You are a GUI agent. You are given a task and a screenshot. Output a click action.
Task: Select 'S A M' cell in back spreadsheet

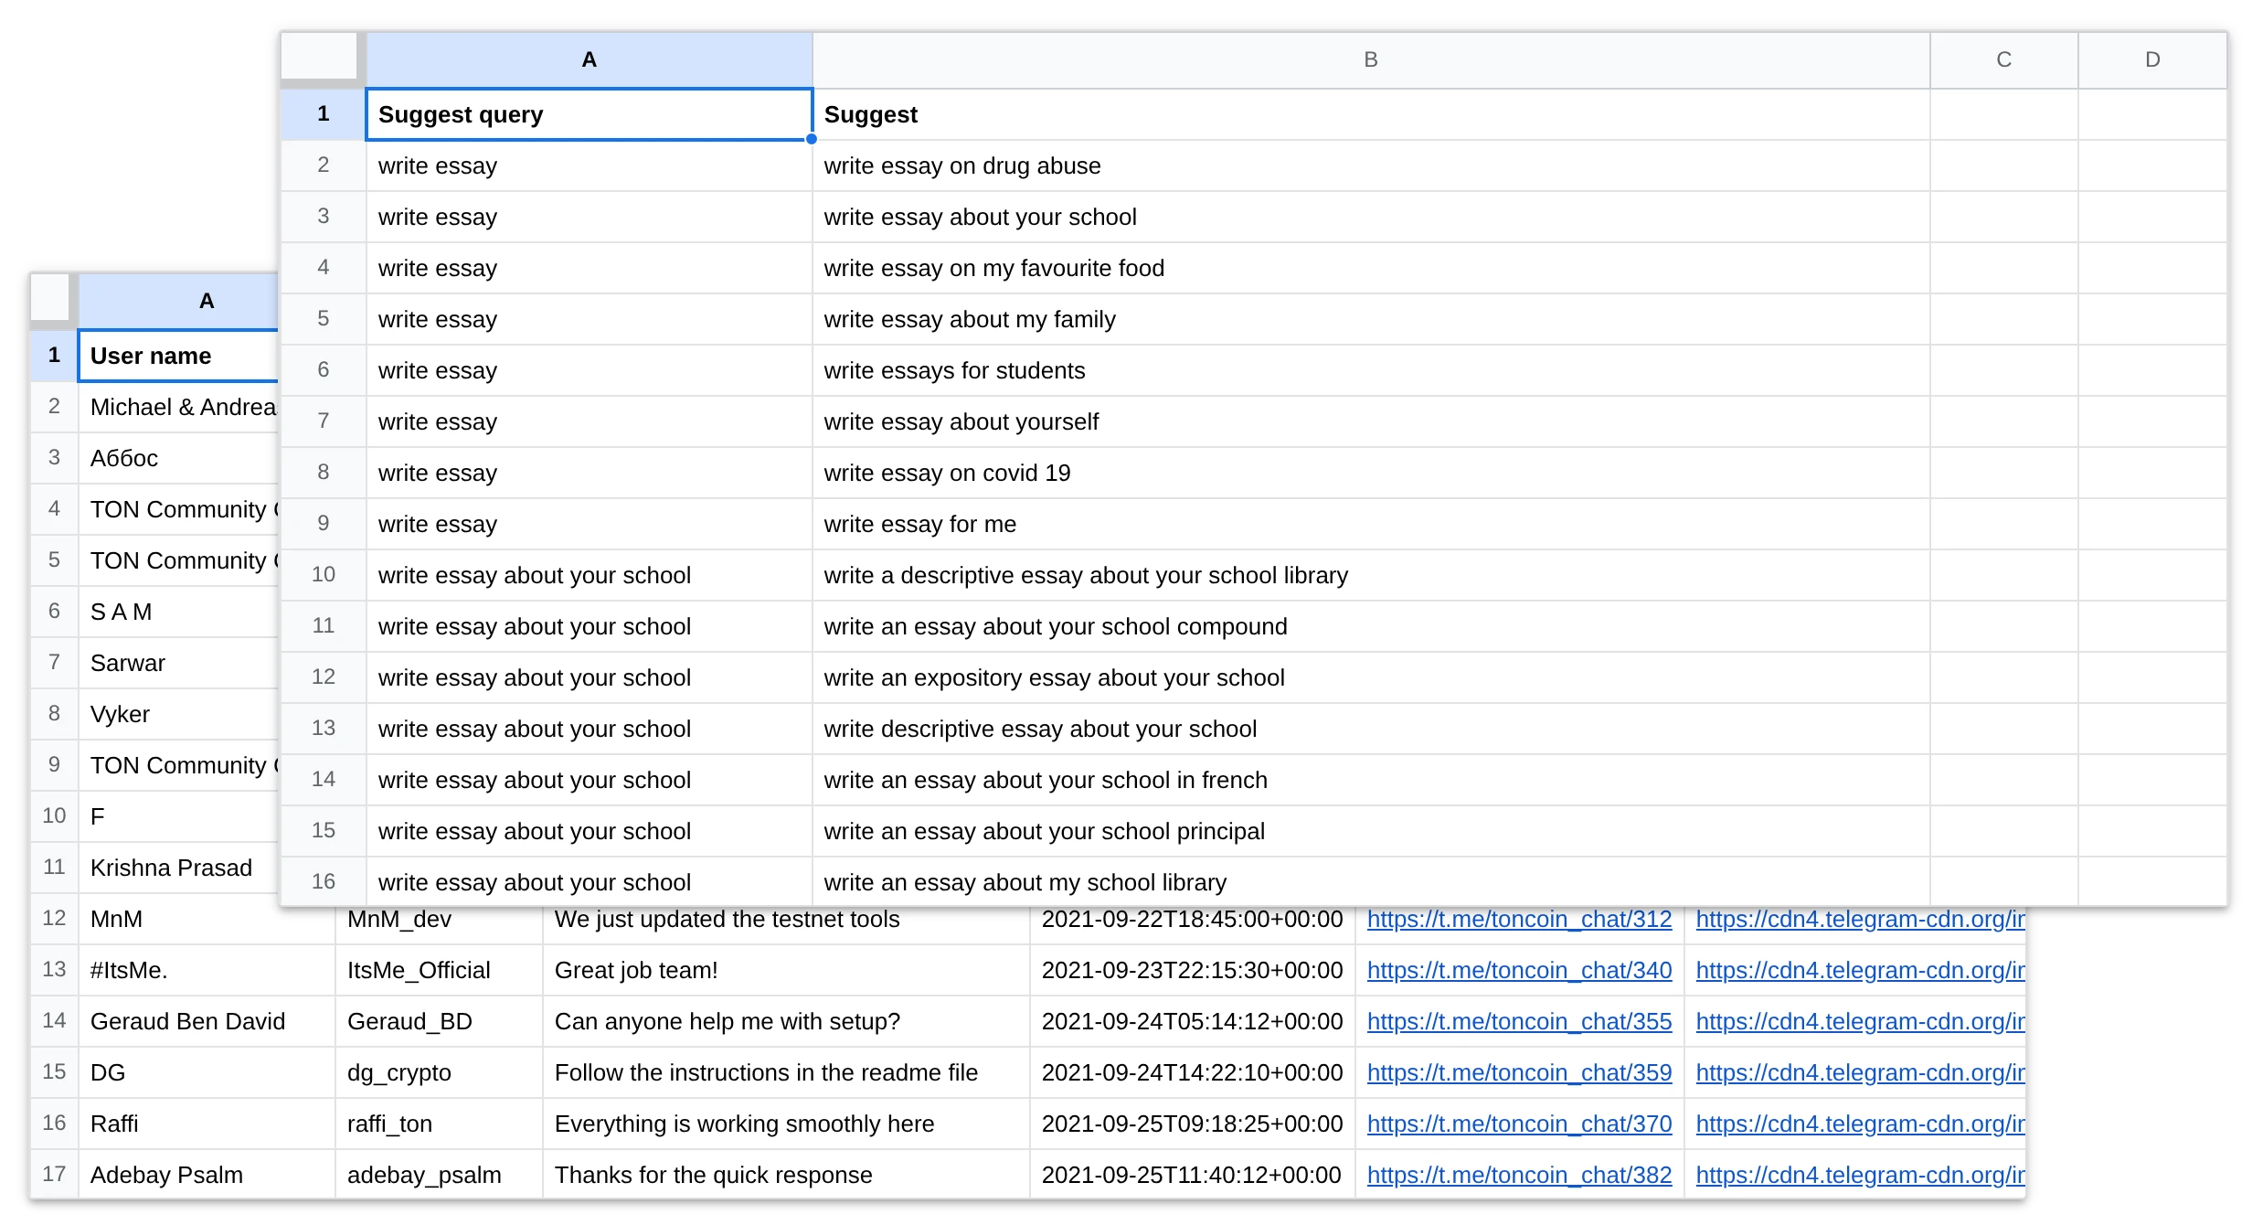(178, 612)
